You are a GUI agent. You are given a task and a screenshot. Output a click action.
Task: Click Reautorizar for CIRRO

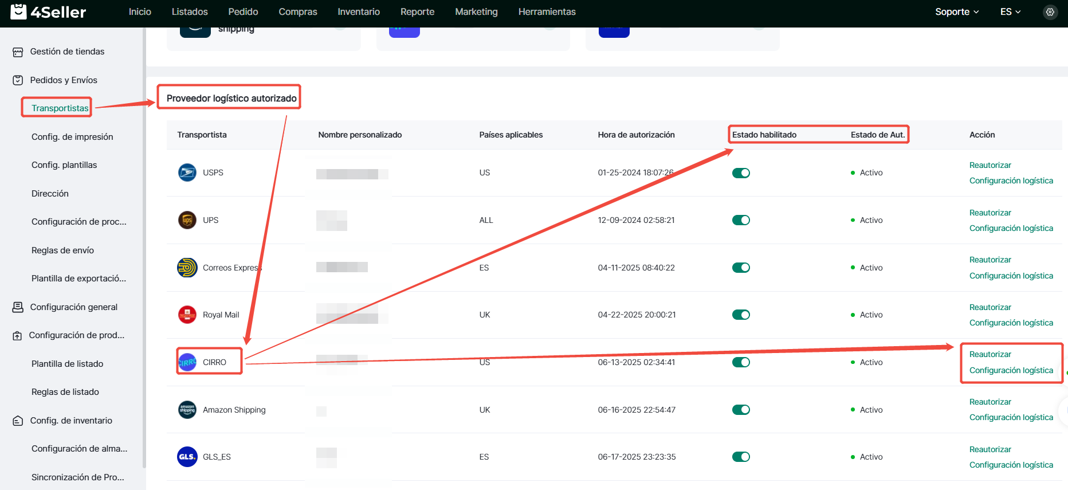[x=990, y=354]
